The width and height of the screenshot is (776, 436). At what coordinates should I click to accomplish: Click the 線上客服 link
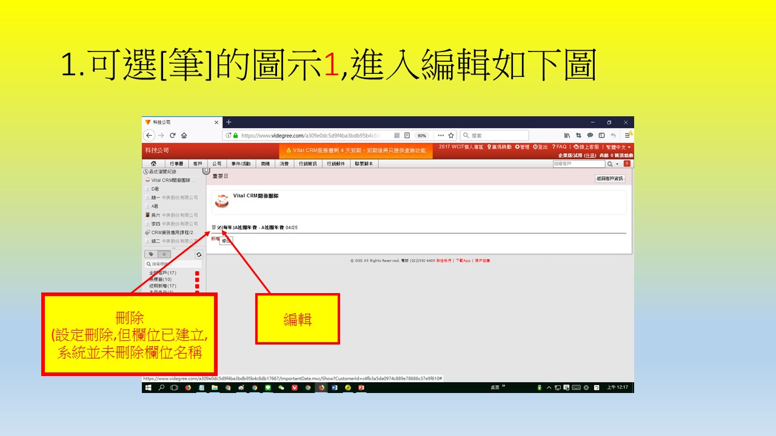point(586,147)
